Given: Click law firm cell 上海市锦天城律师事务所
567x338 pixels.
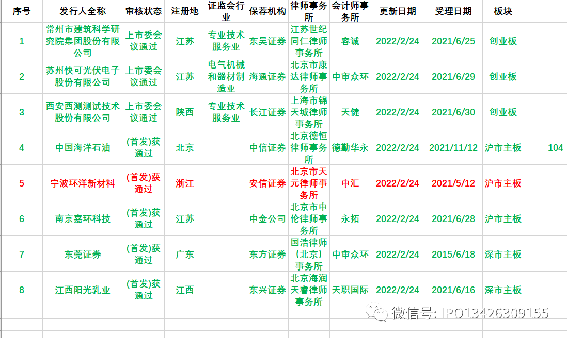Looking at the screenshot, I should pos(309,112).
